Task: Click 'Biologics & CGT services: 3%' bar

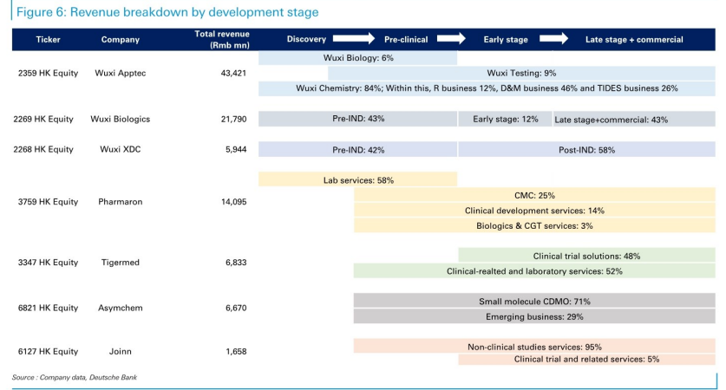Action: [534, 225]
